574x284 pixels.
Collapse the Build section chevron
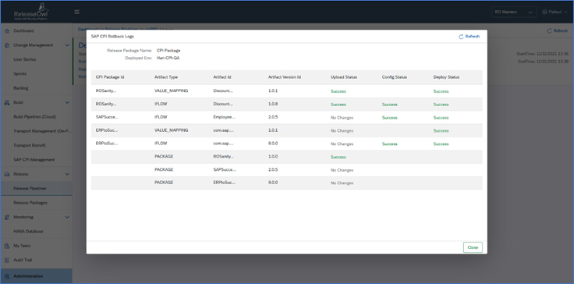(x=67, y=103)
